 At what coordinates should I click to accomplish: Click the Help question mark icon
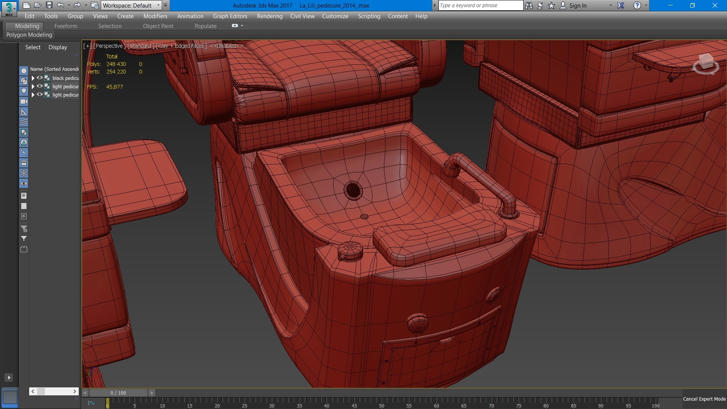coord(637,5)
